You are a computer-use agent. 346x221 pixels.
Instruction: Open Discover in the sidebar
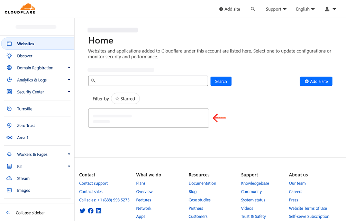(x=25, y=56)
